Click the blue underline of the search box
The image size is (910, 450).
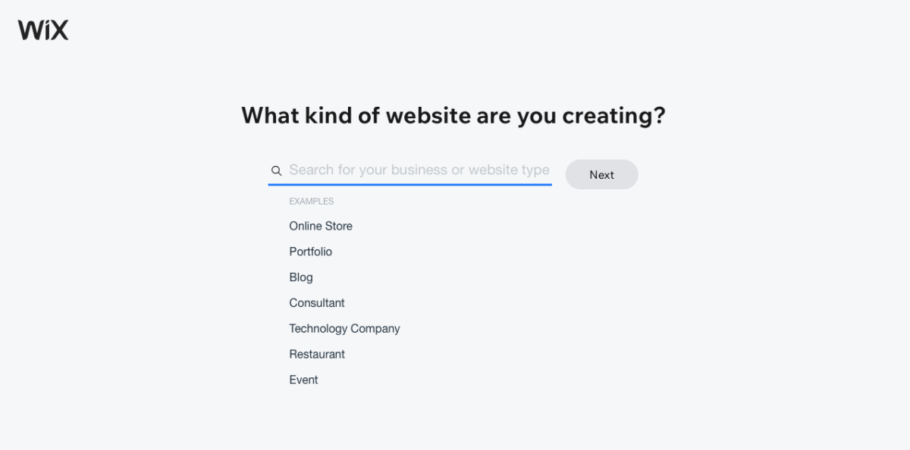point(409,184)
